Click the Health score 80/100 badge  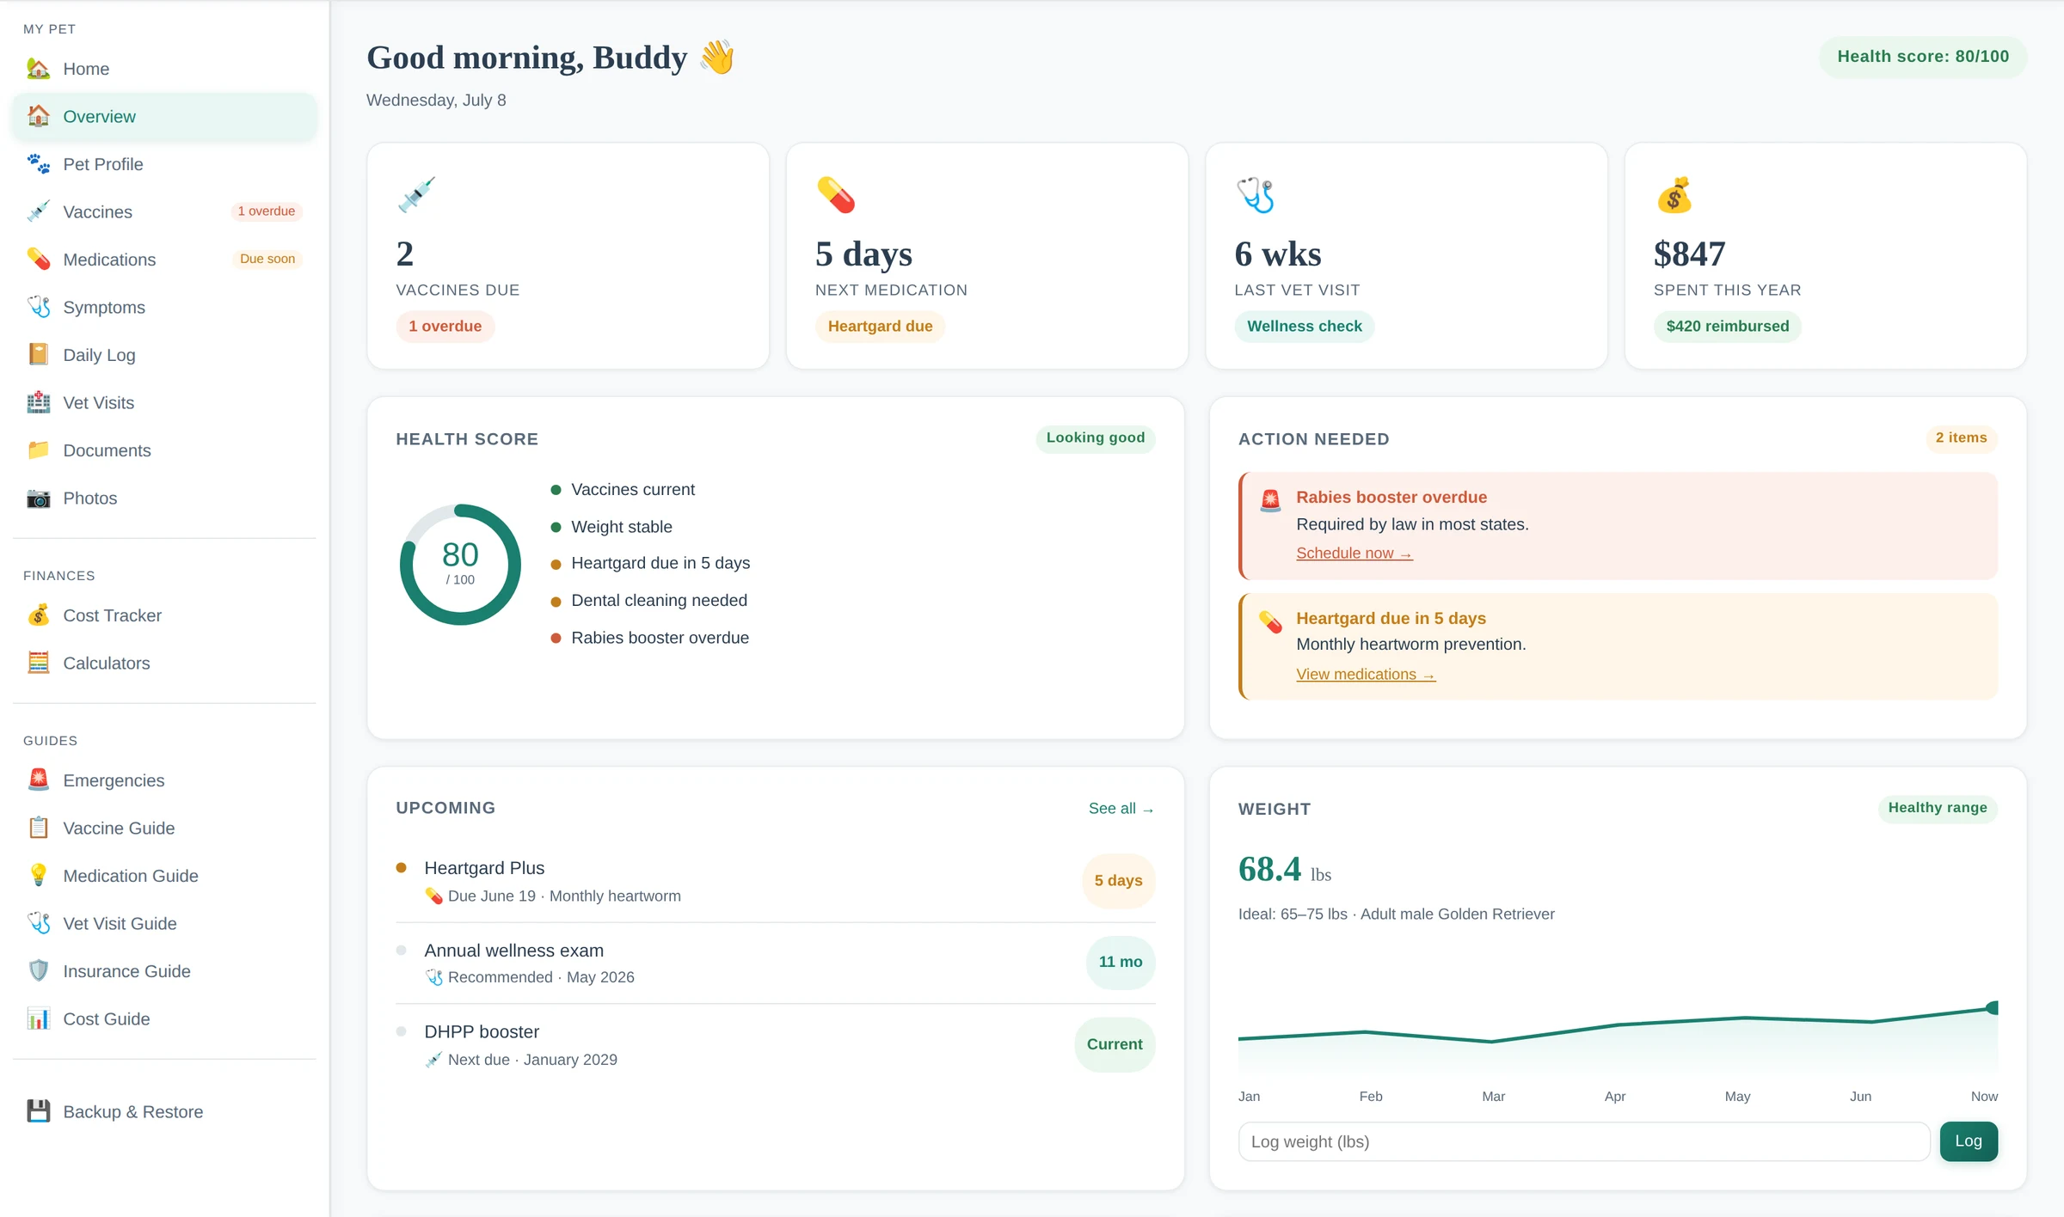point(1923,57)
